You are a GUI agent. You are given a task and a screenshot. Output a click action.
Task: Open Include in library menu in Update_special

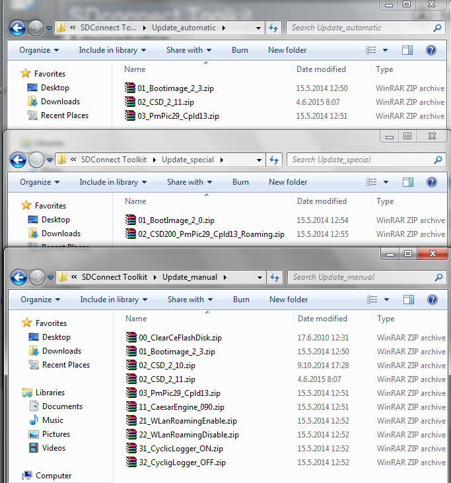pyautogui.click(x=113, y=182)
